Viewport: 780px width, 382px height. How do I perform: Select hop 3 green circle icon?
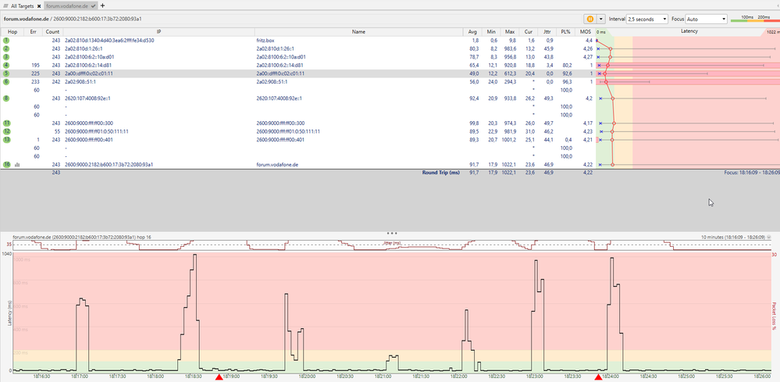point(6,57)
